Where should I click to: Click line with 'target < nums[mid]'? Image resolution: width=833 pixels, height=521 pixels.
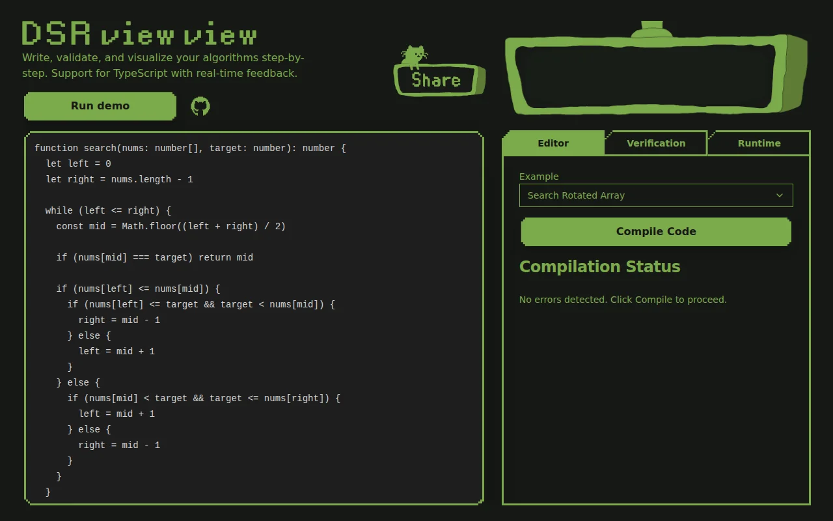point(201,304)
